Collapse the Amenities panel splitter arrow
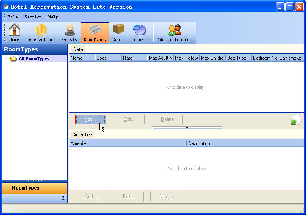 [187, 128]
